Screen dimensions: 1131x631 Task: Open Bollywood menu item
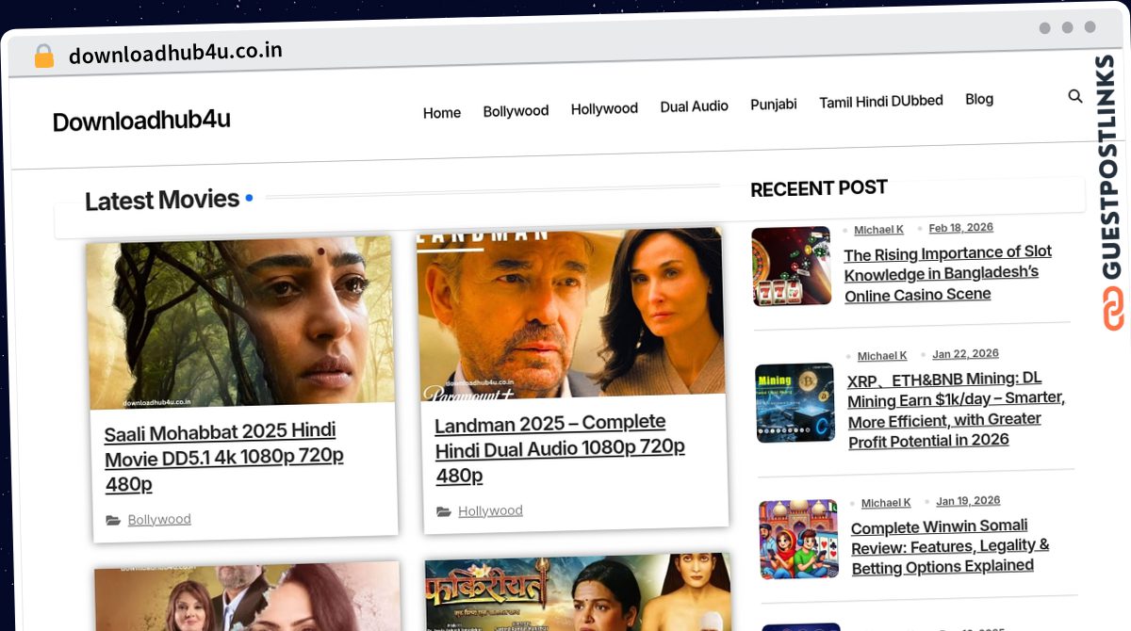516,111
